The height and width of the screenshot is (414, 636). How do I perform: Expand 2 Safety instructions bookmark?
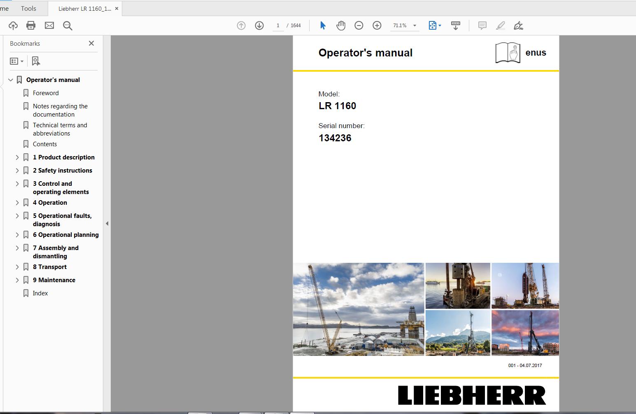click(17, 171)
